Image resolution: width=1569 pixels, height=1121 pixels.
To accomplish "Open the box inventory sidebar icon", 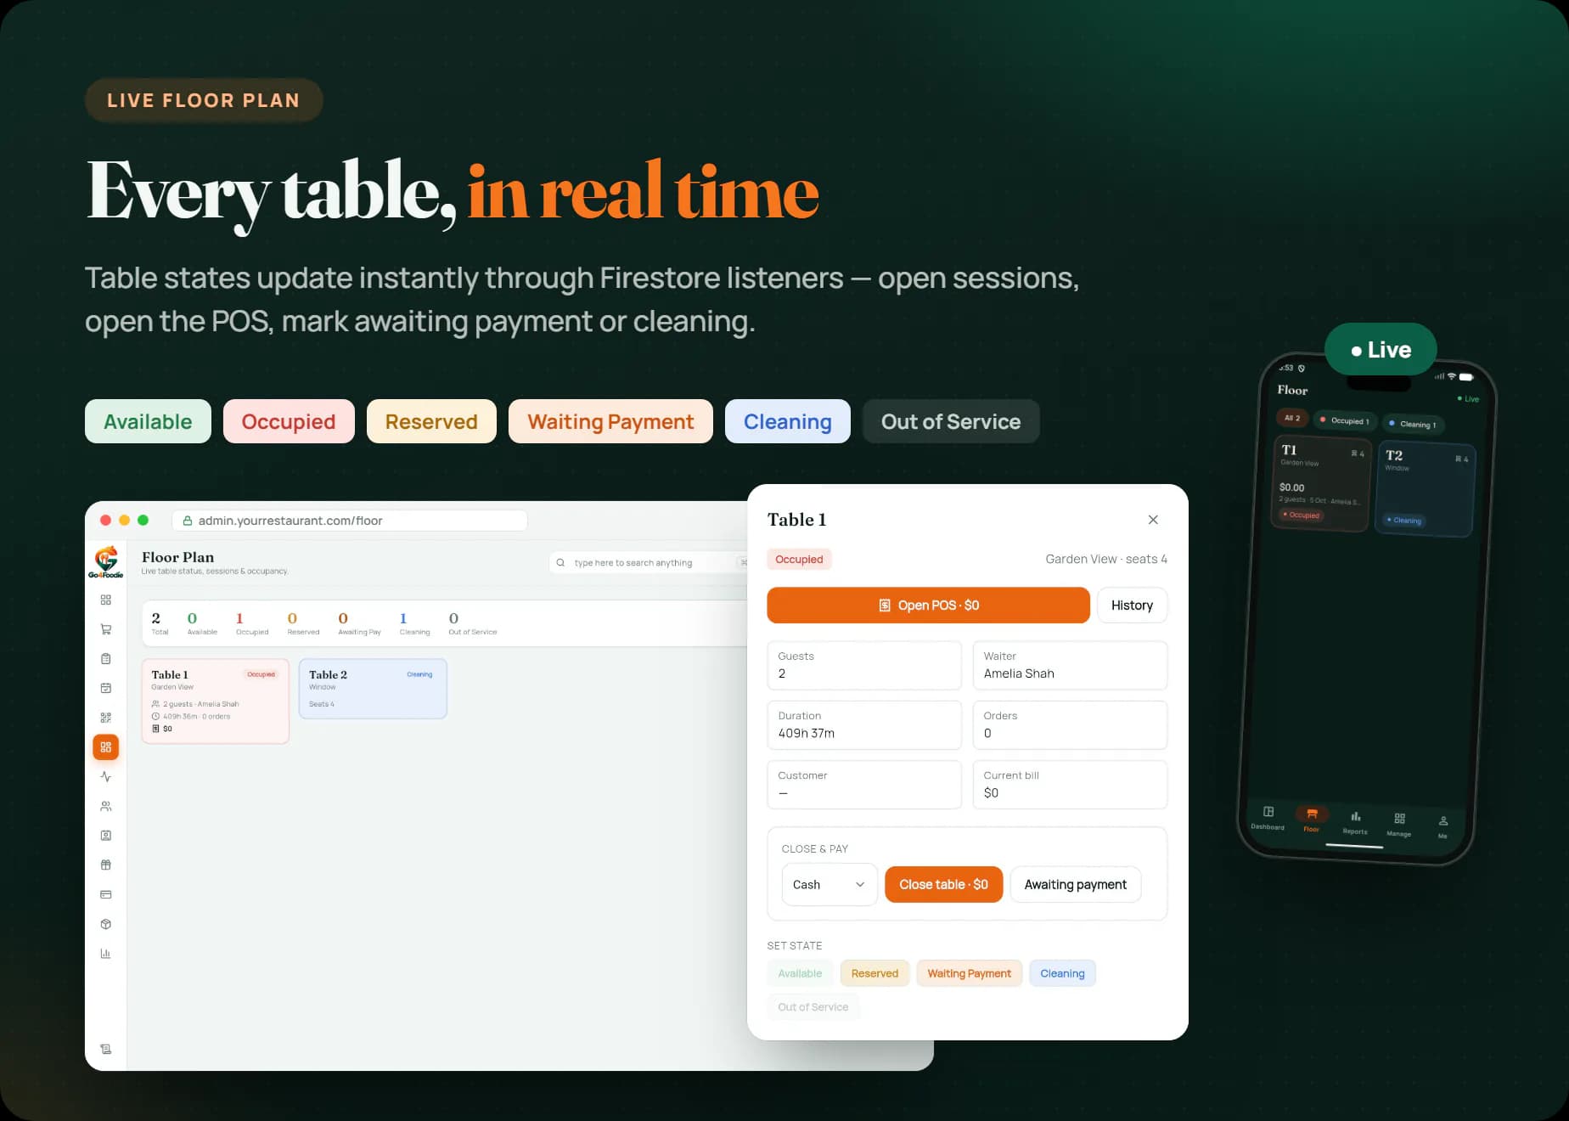I will pos(105,924).
